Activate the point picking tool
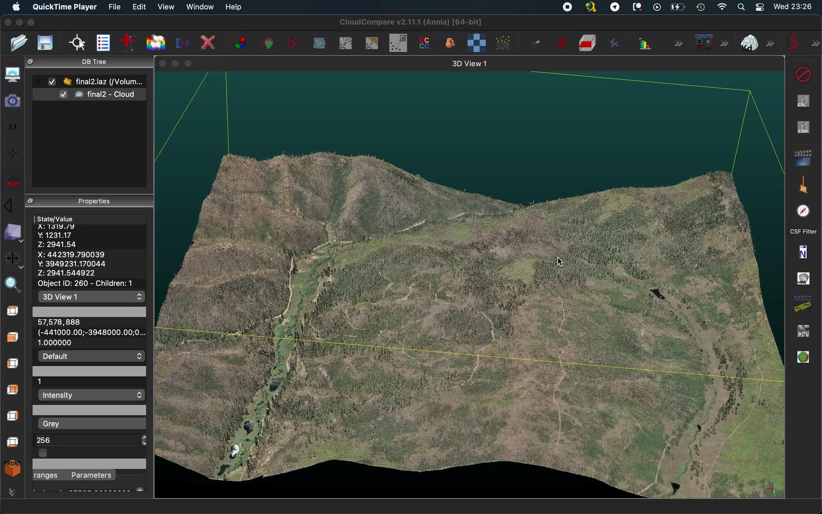The height and width of the screenshot is (514, 822). point(77,43)
